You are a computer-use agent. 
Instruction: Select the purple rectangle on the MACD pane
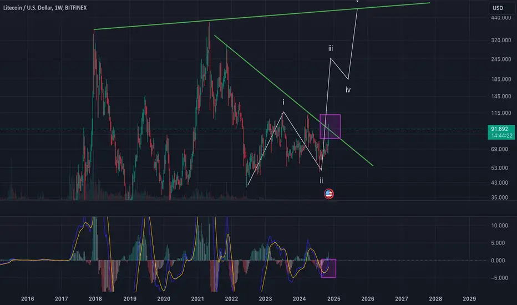[x=328, y=268]
